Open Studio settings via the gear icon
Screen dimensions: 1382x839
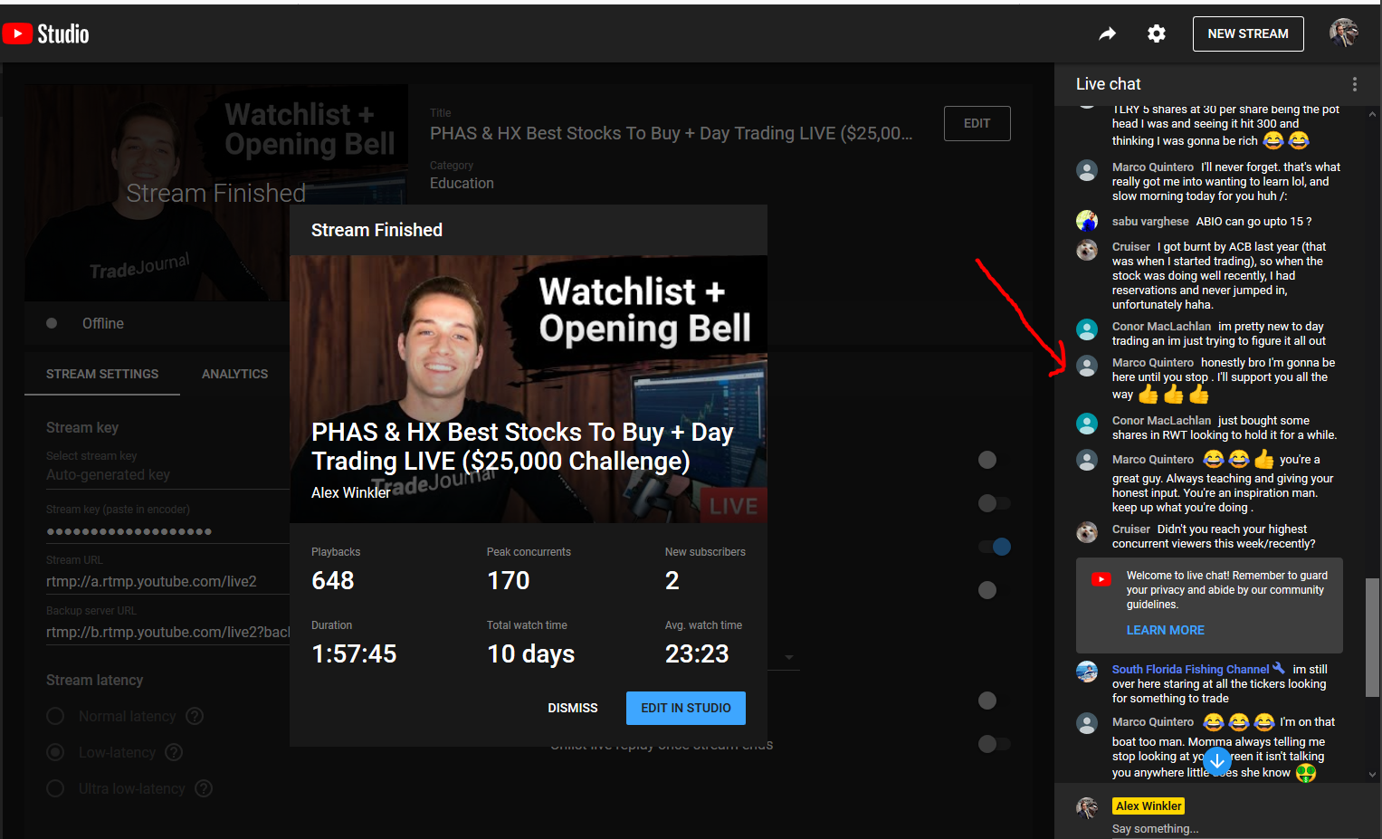click(1156, 33)
